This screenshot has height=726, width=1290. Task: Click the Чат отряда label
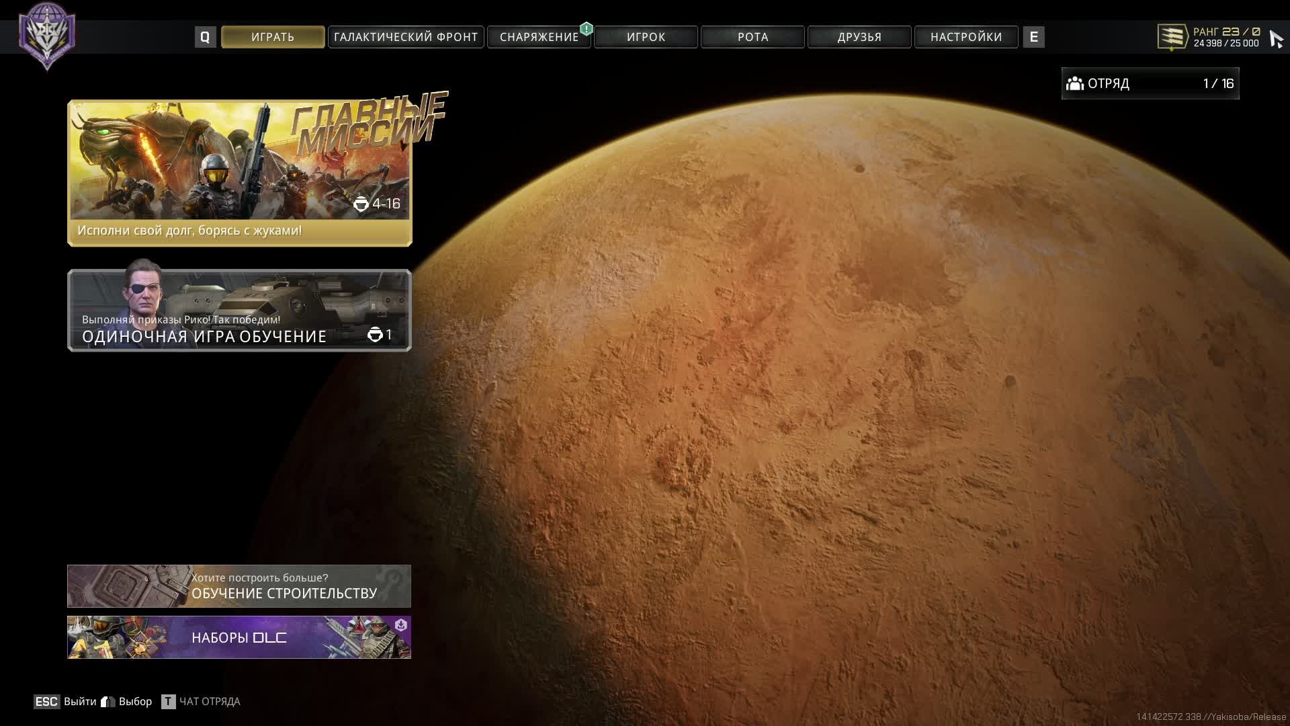tap(210, 701)
